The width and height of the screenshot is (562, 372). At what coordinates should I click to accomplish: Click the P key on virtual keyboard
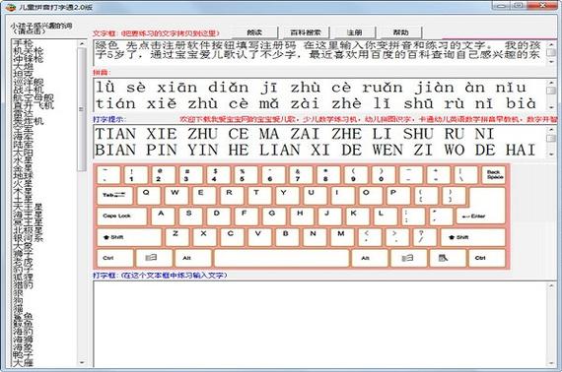click(398, 195)
